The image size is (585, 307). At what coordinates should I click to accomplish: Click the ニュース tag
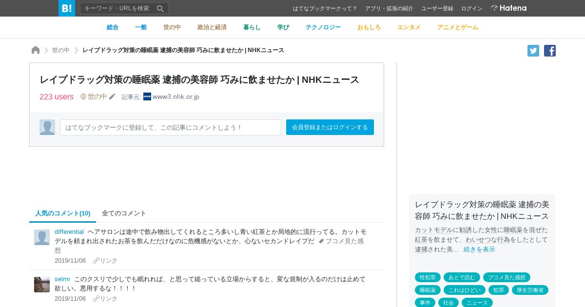coord(477,303)
